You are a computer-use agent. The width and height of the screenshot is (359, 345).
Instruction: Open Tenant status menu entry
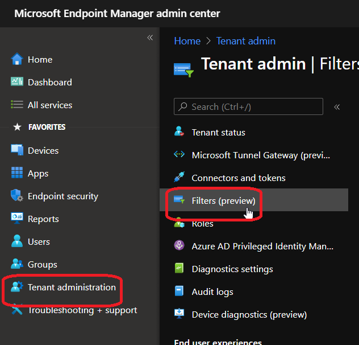point(218,132)
